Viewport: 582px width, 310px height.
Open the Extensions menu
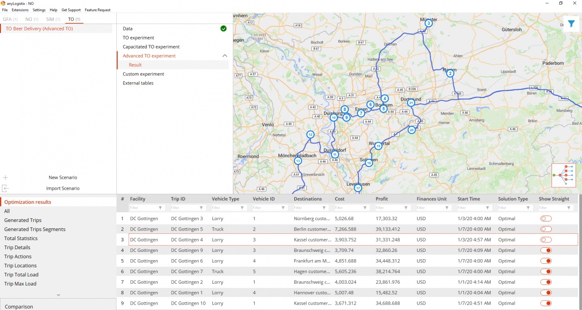click(x=20, y=10)
